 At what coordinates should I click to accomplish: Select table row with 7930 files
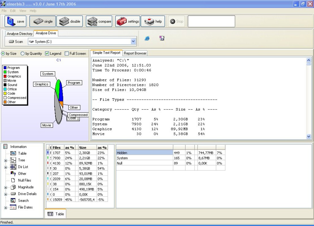pos(77,158)
